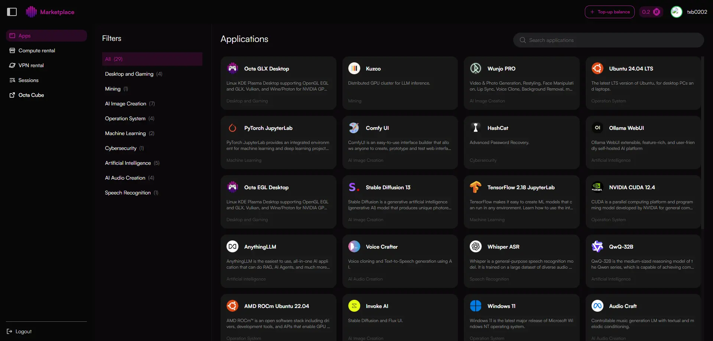
Task: Click the TensorFlow JupyterLab icon
Action: coord(476,187)
